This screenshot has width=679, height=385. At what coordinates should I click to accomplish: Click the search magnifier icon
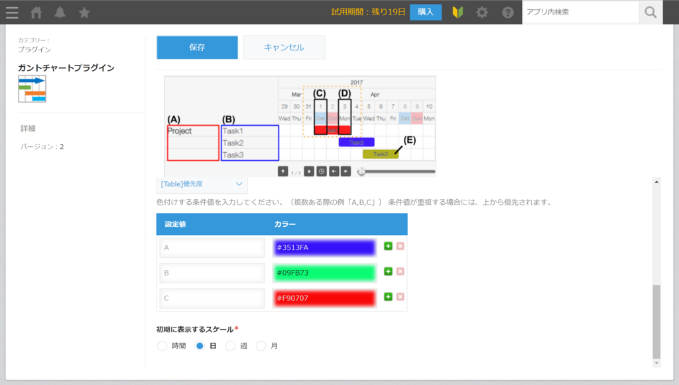click(x=650, y=12)
